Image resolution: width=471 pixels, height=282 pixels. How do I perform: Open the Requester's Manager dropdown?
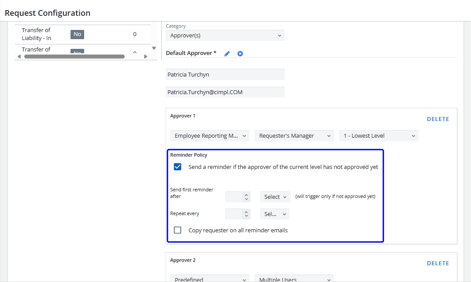[294, 136]
